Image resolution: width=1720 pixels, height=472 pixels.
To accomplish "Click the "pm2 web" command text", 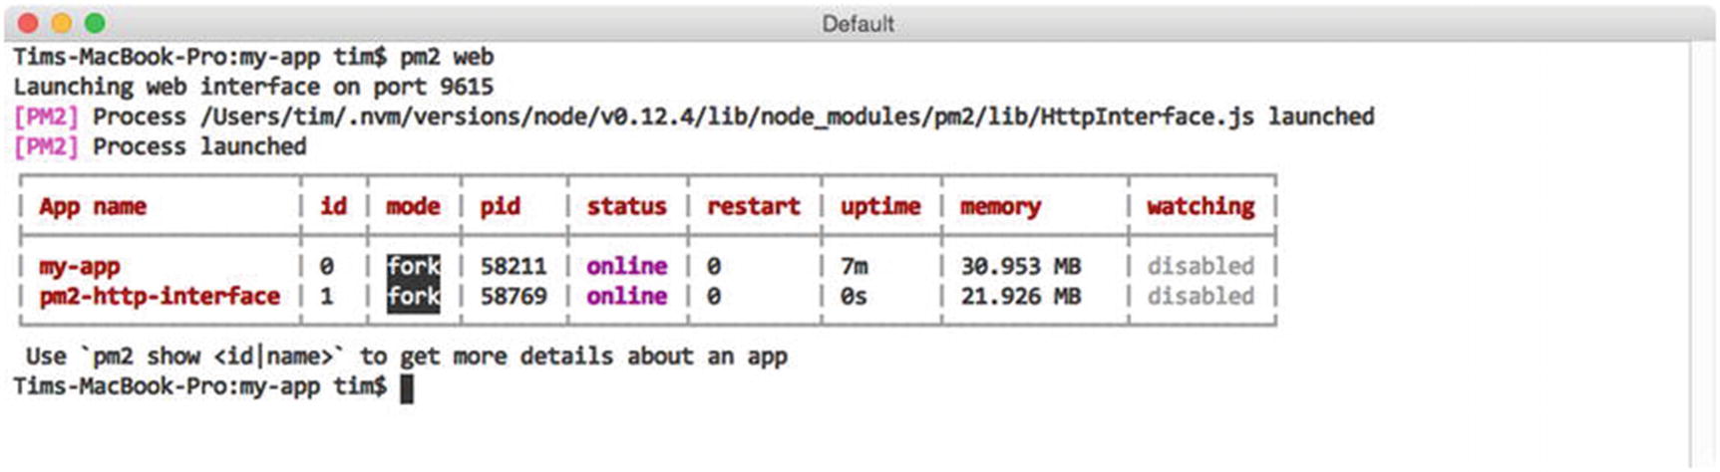I will (x=447, y=57).
